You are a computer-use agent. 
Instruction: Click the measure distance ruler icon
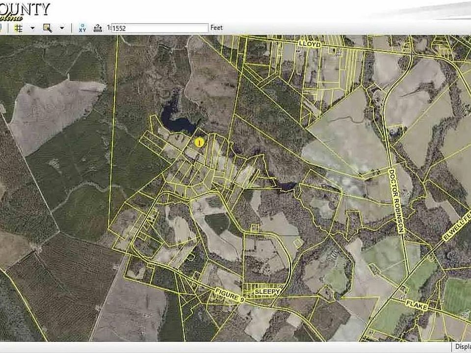click(x=98, y=28)
